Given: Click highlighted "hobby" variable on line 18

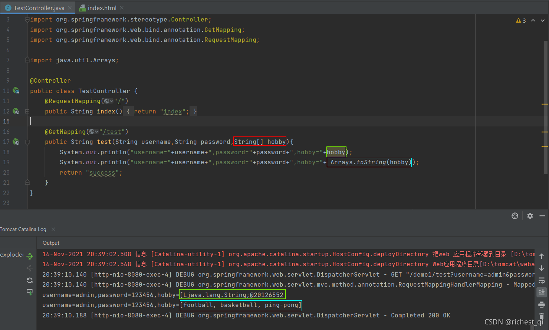Looking at the screenshot, I should pos(336,152).
